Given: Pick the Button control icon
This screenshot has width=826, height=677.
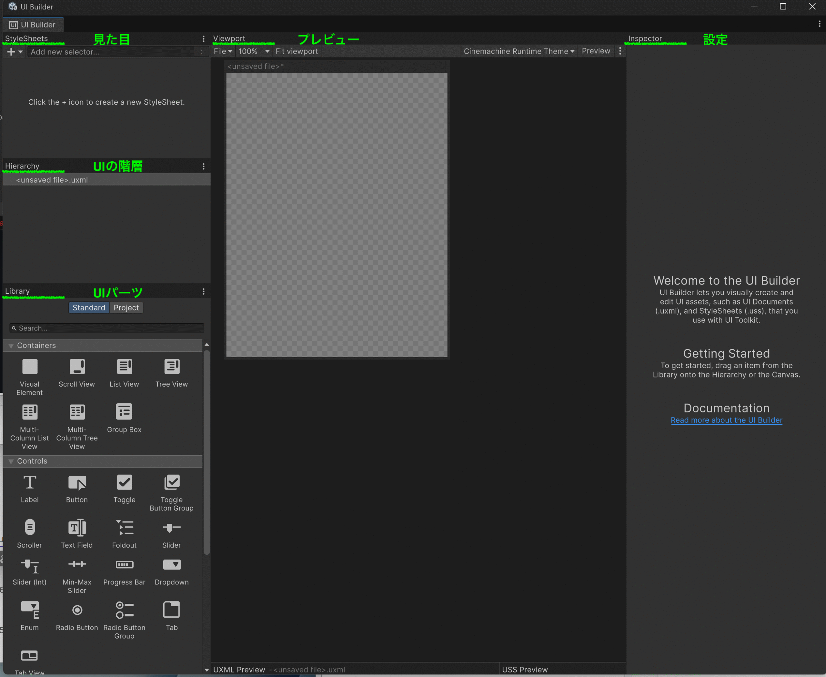Looking at the screenshot, I should click(x=77, y=483).
